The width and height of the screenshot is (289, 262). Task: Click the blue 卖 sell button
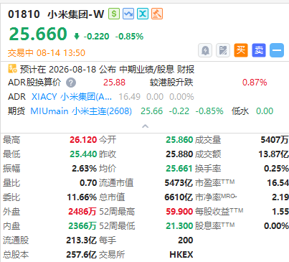(x=259, y=50)
